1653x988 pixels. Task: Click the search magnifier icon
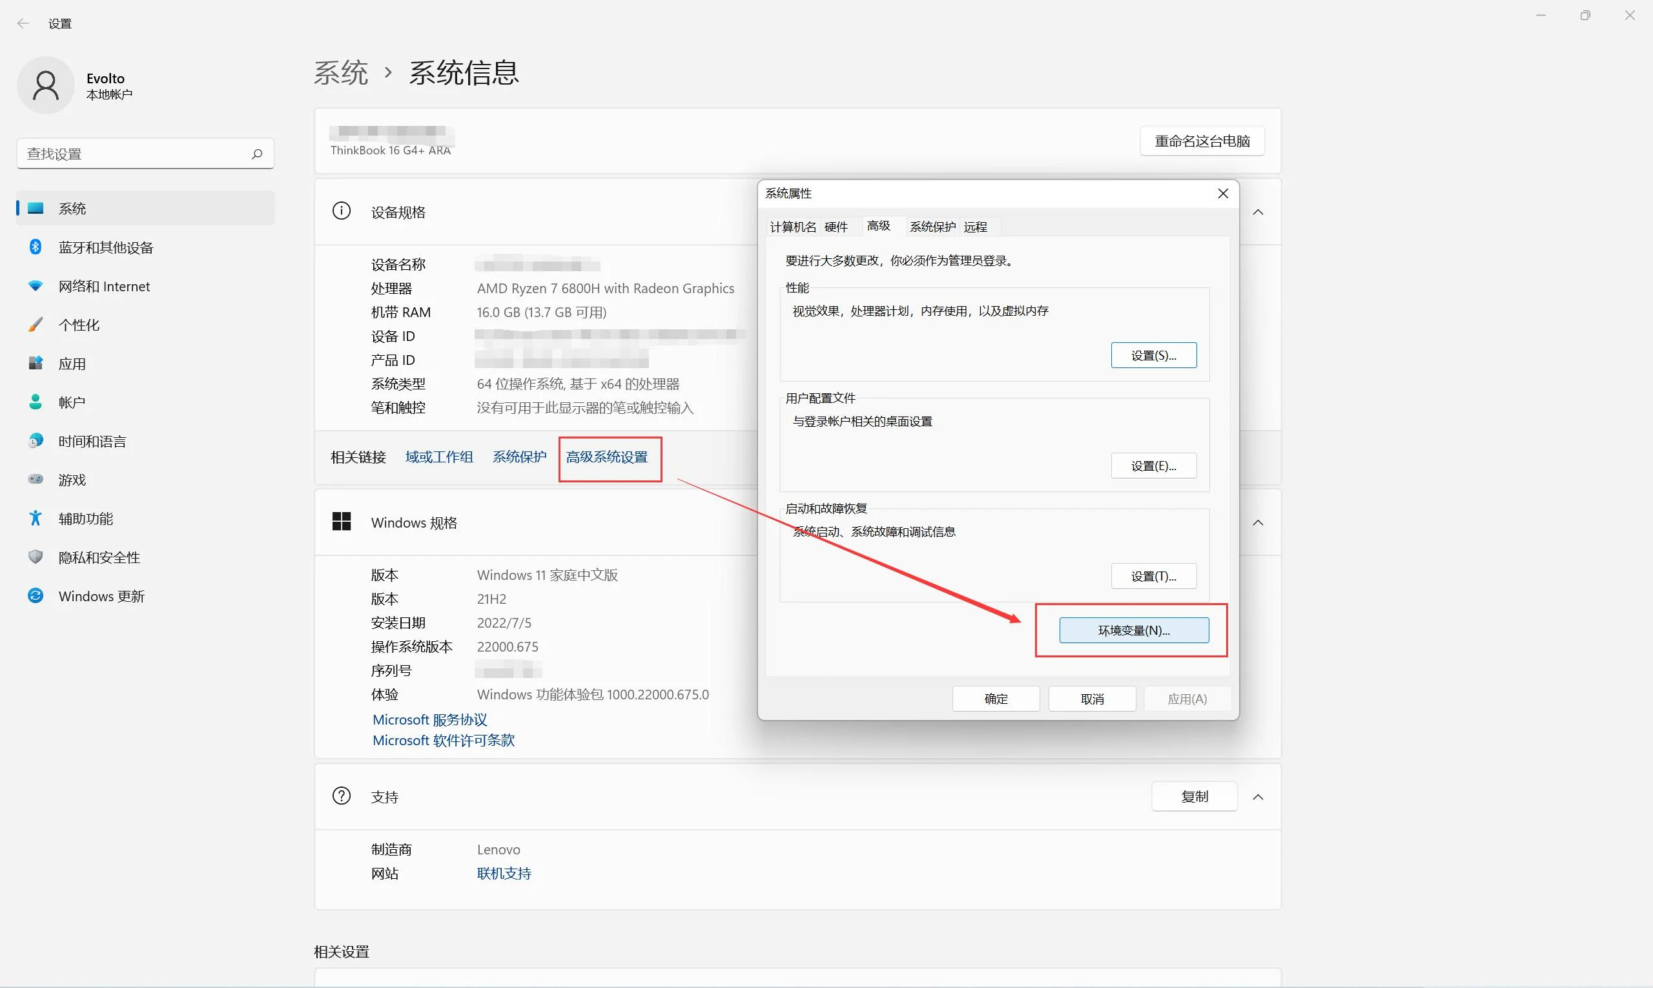(x=257, y=154)
